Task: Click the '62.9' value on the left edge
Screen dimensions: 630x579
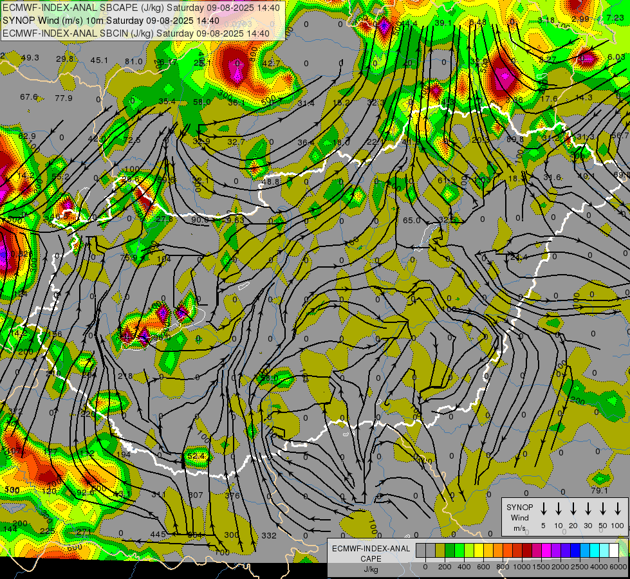Action: pyautogui.click(x=27, y=136)
